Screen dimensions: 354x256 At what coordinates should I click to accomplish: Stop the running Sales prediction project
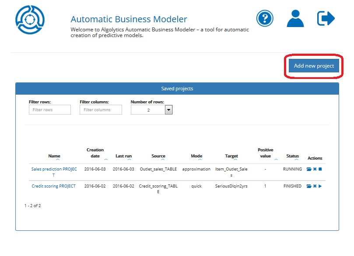[x=320, y=169]
